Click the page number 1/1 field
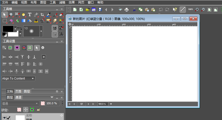Image resolution: width=222 pixels, height=120 pixels. (x=82, y=104)
